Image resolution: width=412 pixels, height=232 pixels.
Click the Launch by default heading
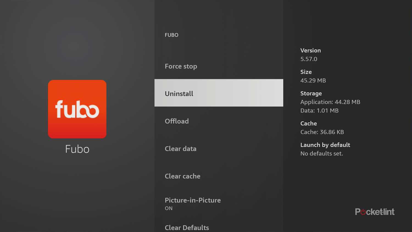[x=325, y=145]
